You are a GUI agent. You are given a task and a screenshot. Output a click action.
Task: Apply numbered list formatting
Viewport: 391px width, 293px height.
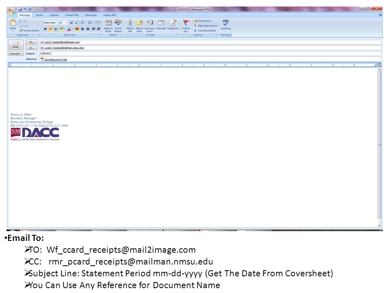(90, 23)
